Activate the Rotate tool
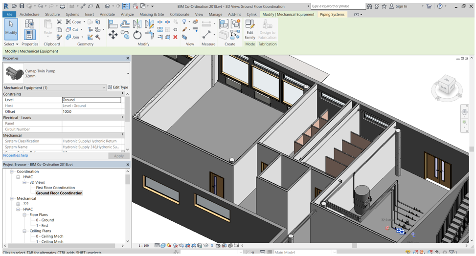The height and width of the screenshot is (256, 476). pos(137,35)
